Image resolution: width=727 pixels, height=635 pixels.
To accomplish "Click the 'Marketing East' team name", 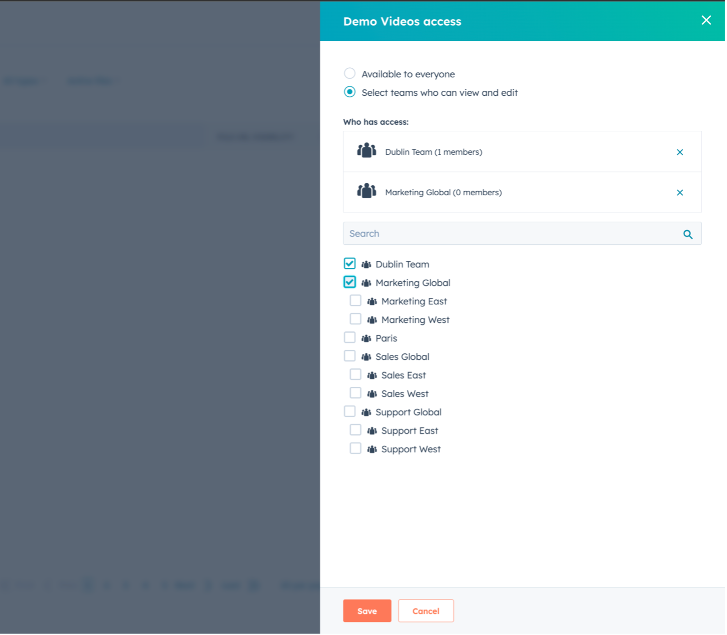I will pyautogui.click(x=415, y=302).
